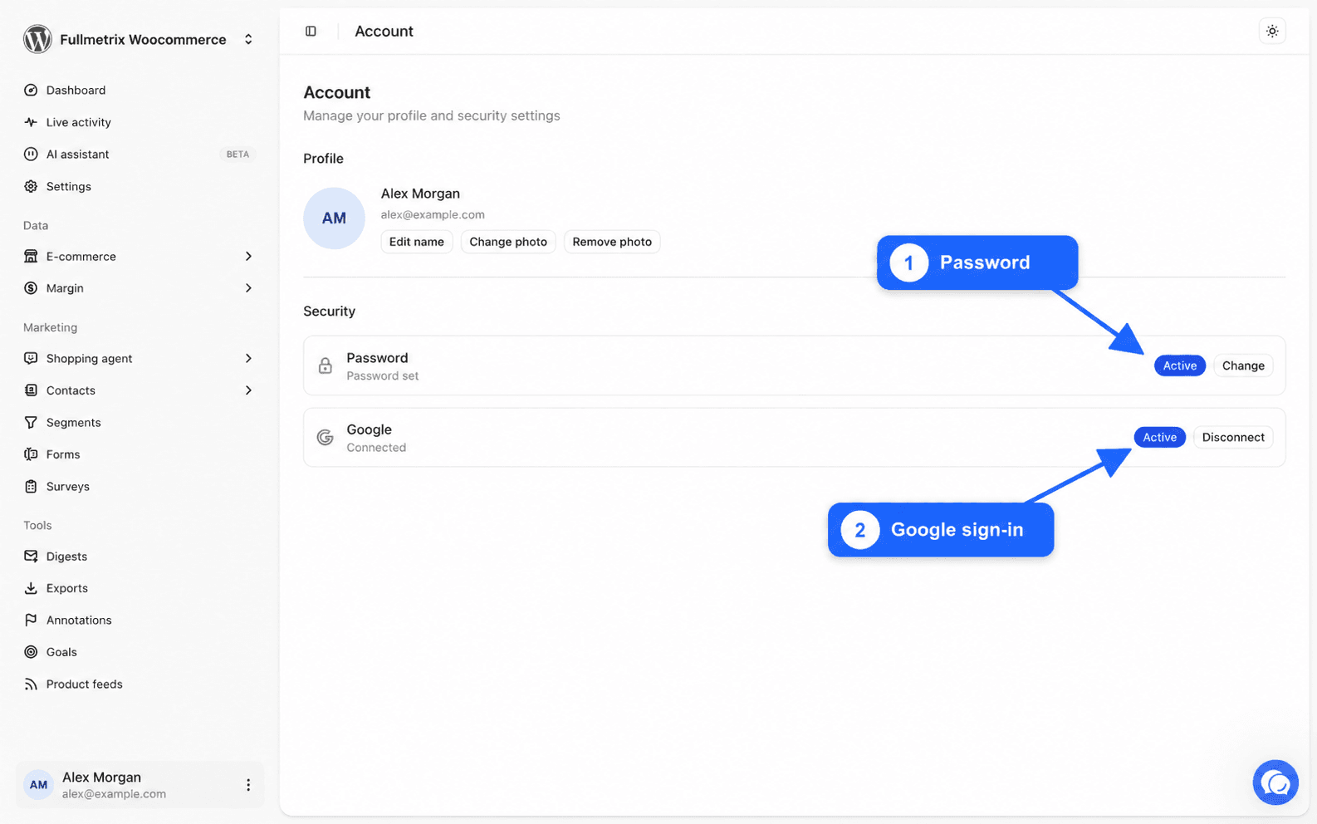
Task: Open the Dashboard menu item
Action: click(139, 90)
